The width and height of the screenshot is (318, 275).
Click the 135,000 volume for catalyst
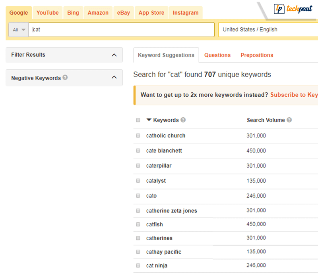coord(256,181)
